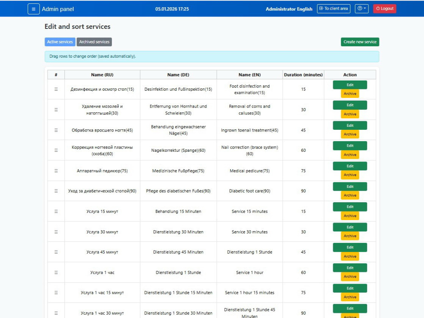
Task: Click the Admin panel title
Action: [x=58, y=9]
